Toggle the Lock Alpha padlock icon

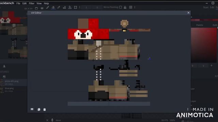click(x=125, y=7)
